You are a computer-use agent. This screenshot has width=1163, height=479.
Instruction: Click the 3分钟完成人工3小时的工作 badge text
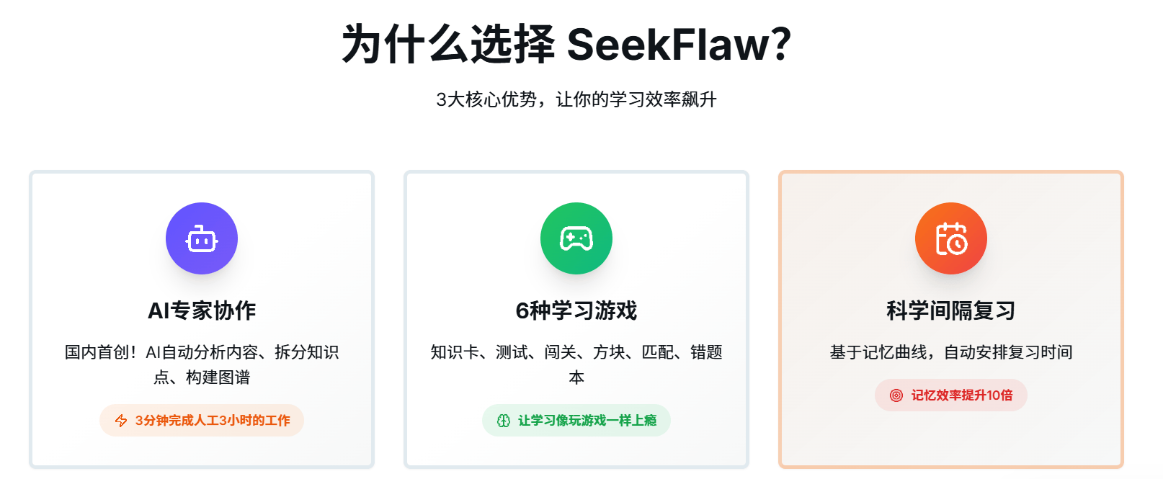(x=213, y=421)
